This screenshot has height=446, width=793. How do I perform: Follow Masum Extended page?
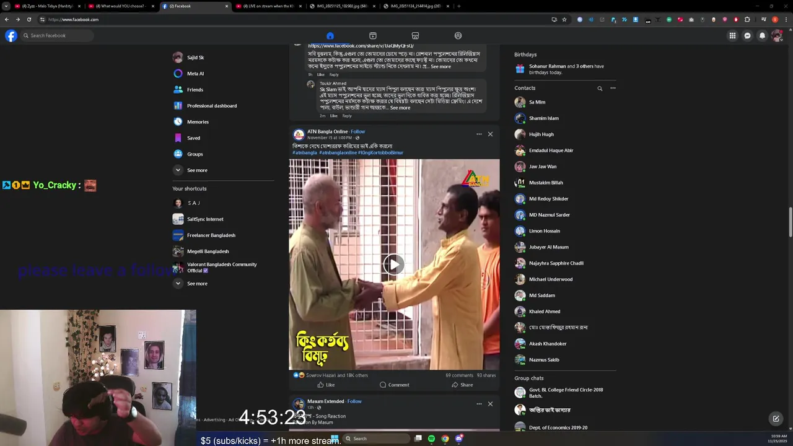(354, 401)
